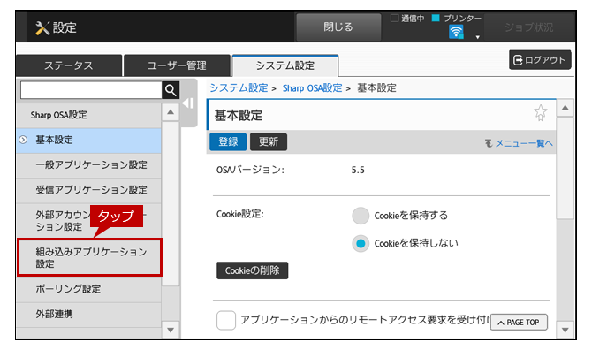Click the 設定 wrench and screwdriver icon
Viewport: 592px width, 350px height.
(x=42, y=28)
